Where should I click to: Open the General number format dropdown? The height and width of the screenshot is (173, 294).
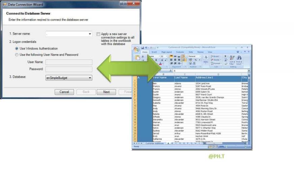200,56
